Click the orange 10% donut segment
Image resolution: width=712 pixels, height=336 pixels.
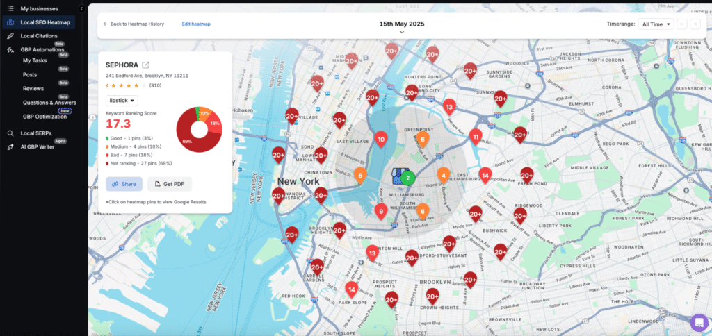pyautogui.click(x=204, y=112)
